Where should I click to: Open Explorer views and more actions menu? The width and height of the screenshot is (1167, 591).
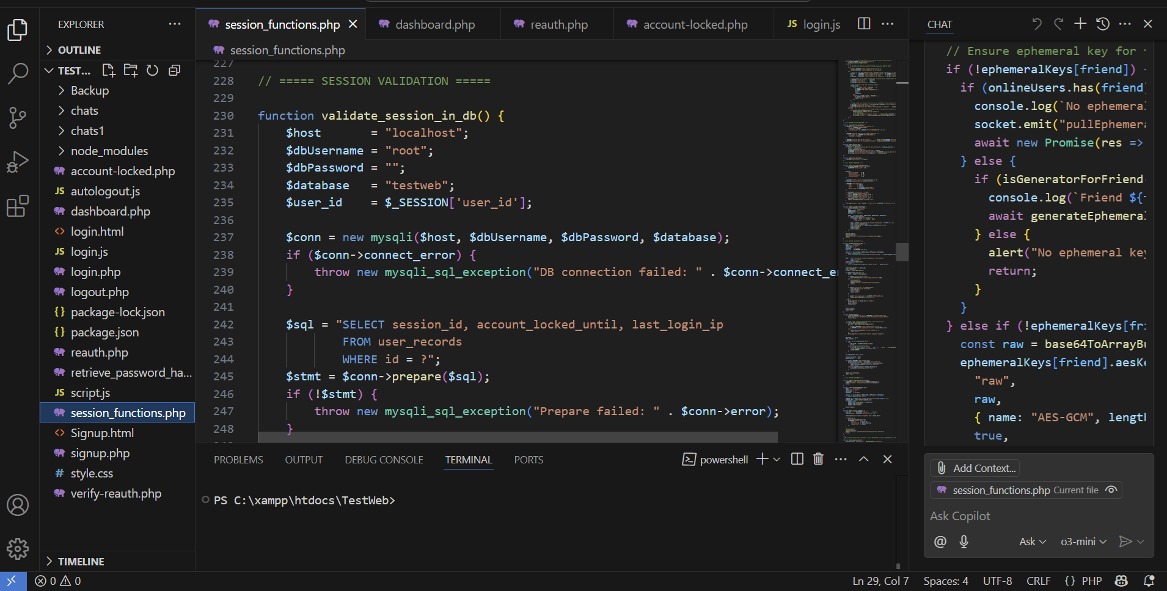tap(175, 24)
